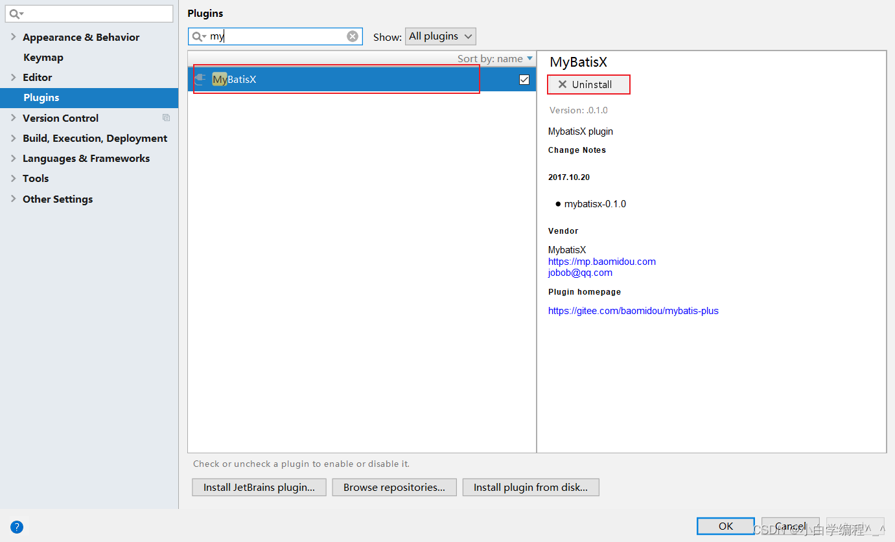Click the Plugin homepage heading
Viewport: 895px width, 542px height.
[x=585, y=292]
